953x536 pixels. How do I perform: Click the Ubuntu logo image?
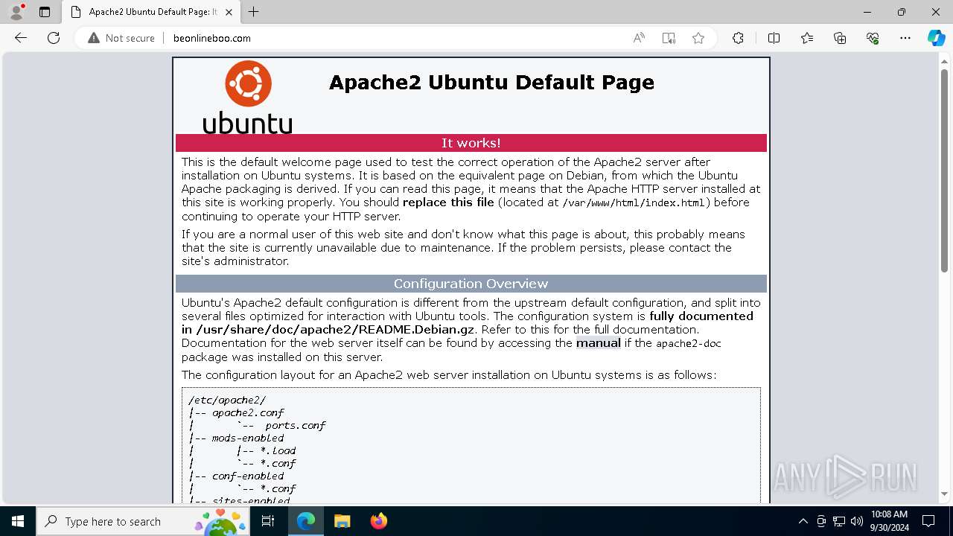click(x=247, y=97)
